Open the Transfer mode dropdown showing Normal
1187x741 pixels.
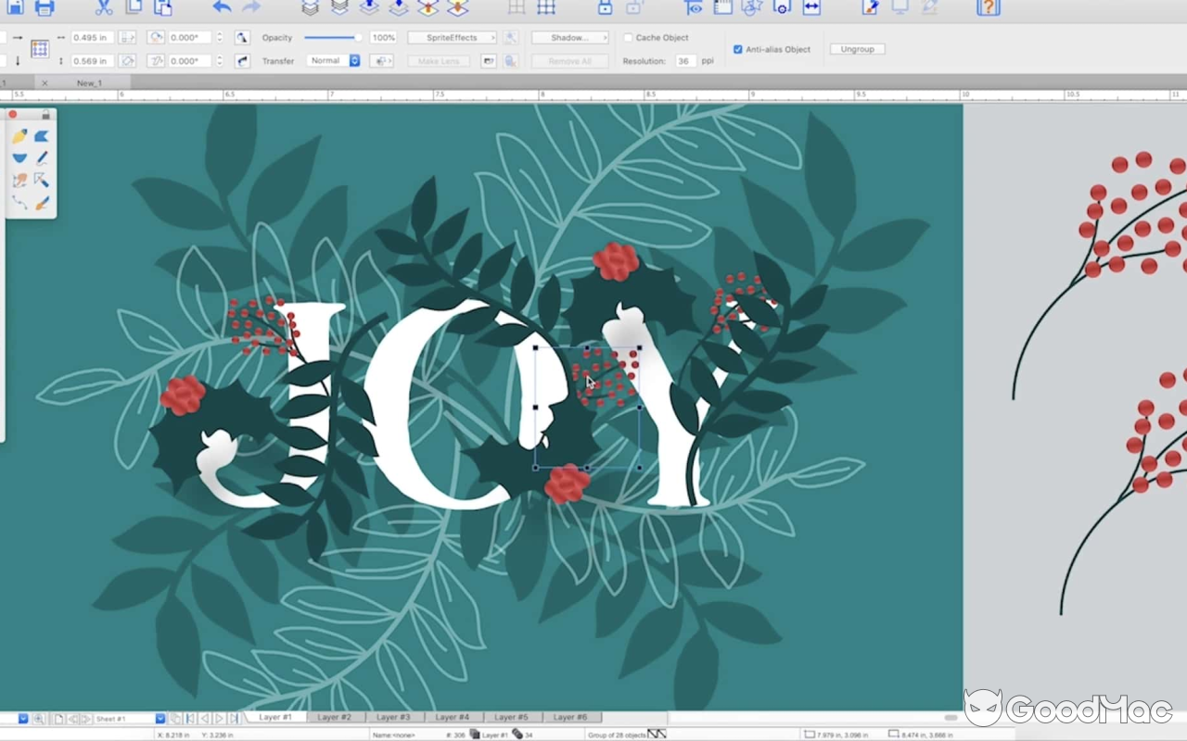pos(334,60)
